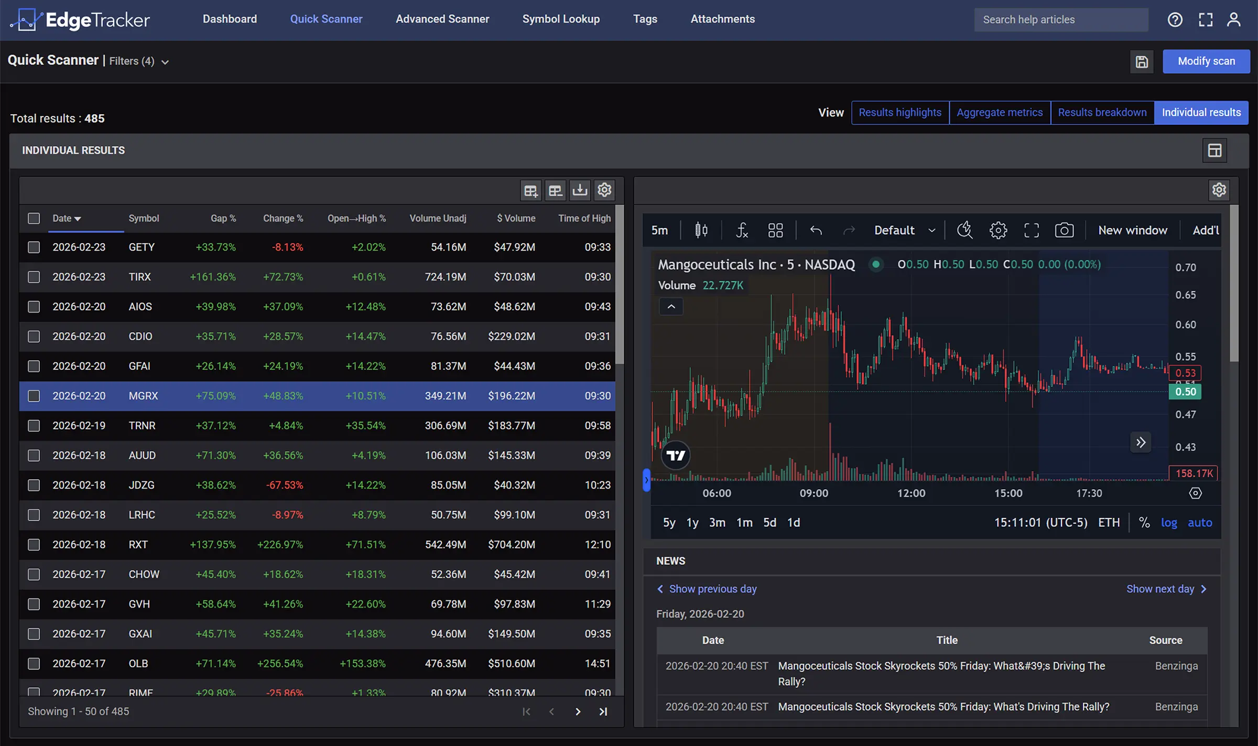Click the save scan floppy disk icon
This screenshot has width=1258, height=746.
1142,62
